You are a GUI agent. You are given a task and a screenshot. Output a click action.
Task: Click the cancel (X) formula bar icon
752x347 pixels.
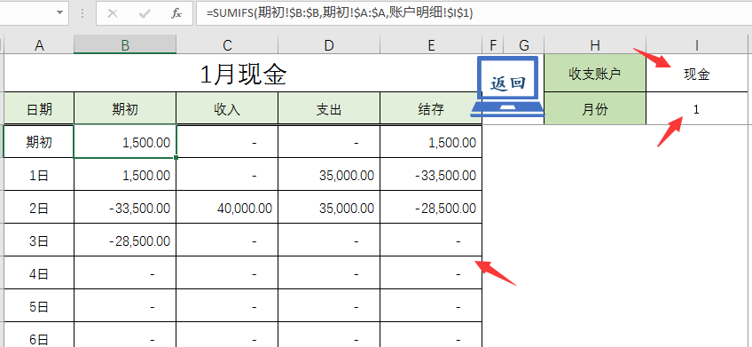(113, 13)
